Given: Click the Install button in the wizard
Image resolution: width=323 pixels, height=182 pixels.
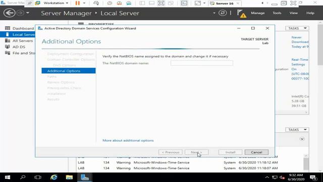Looking at the screenshot, I should [230, 152].
